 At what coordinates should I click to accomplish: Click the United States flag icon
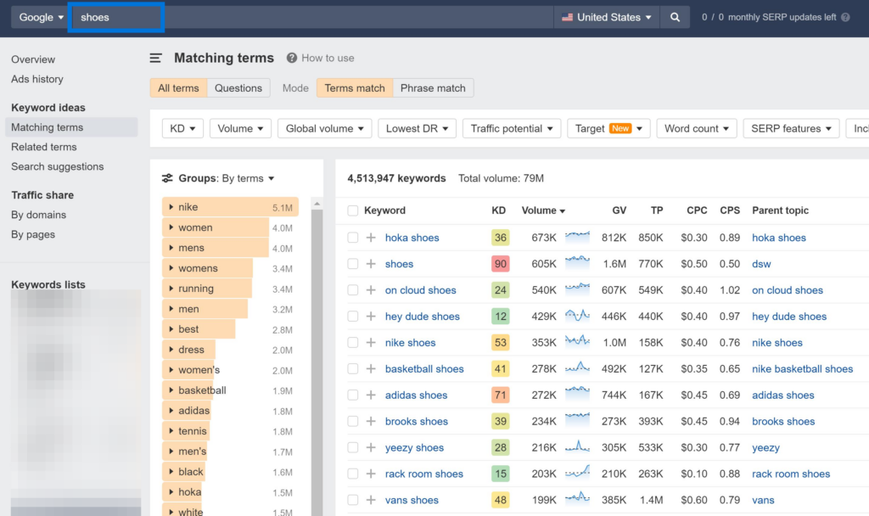click(565, 16)
